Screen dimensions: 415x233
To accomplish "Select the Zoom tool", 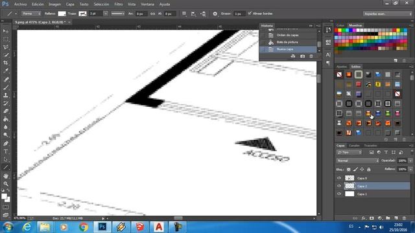I will (x=6, y=184).
